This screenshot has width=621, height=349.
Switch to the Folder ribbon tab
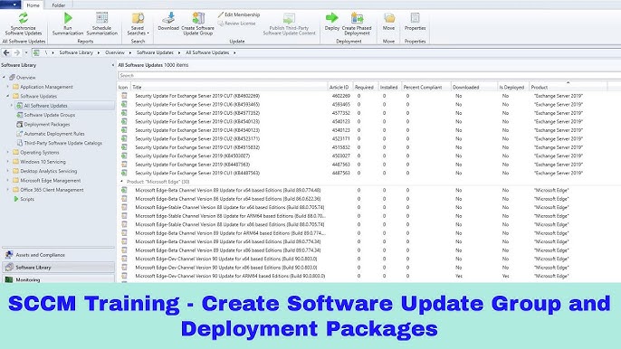(59, 5)
